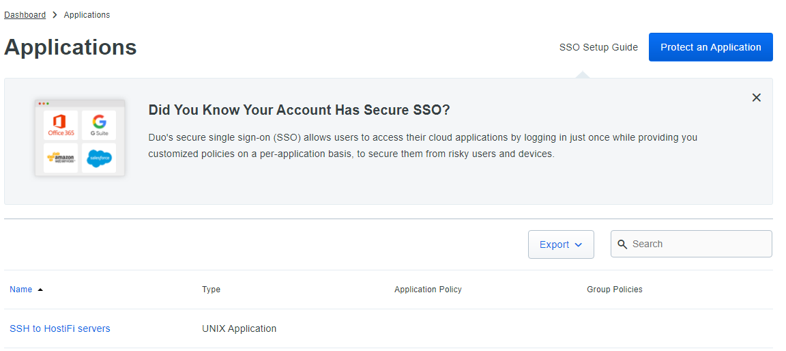The image size is (786, 351).
Task: Open SSH to HostiFi servers application
Action: [x=60, y=328]
